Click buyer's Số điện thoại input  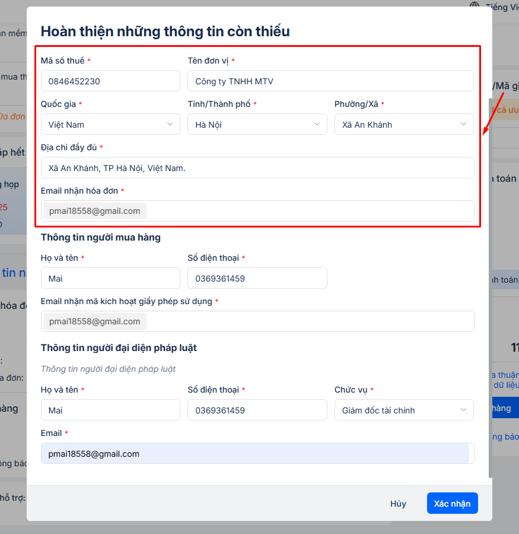tap(257, 279)
